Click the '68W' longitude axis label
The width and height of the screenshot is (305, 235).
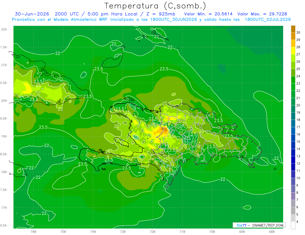[272, 232]
